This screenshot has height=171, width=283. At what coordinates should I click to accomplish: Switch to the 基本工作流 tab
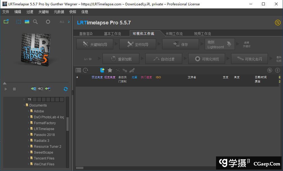pos(112,34)
